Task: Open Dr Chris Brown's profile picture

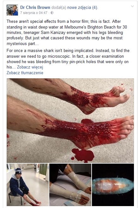Action: click(x=12, y=10)
